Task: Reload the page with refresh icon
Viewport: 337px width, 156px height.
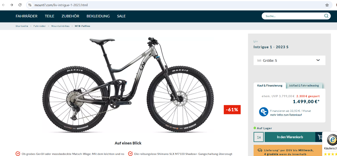Action: point(20,5)
